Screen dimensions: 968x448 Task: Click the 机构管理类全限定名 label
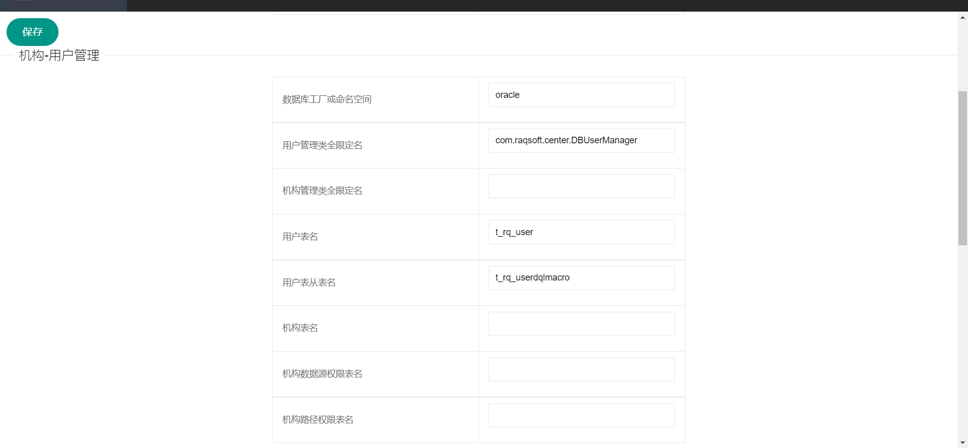(322, 191)
